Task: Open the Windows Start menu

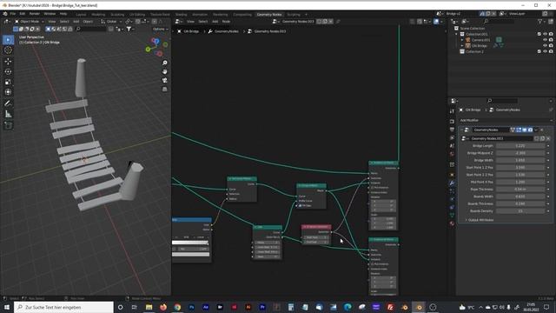Action: pos(7,307)
